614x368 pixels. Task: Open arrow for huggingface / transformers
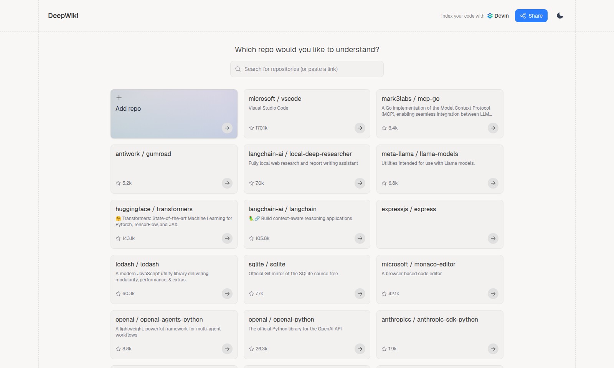[227, 238]
